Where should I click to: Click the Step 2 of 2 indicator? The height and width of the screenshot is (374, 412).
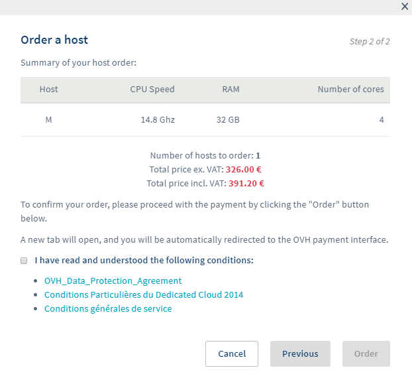(369, 41)
